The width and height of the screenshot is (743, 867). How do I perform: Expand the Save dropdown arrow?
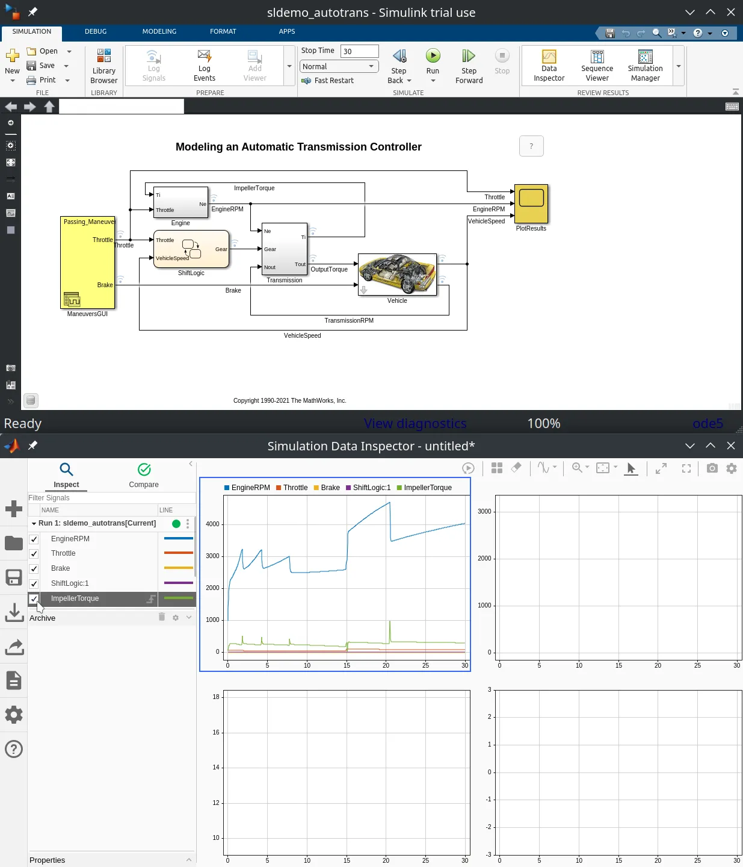click(66, 66)
